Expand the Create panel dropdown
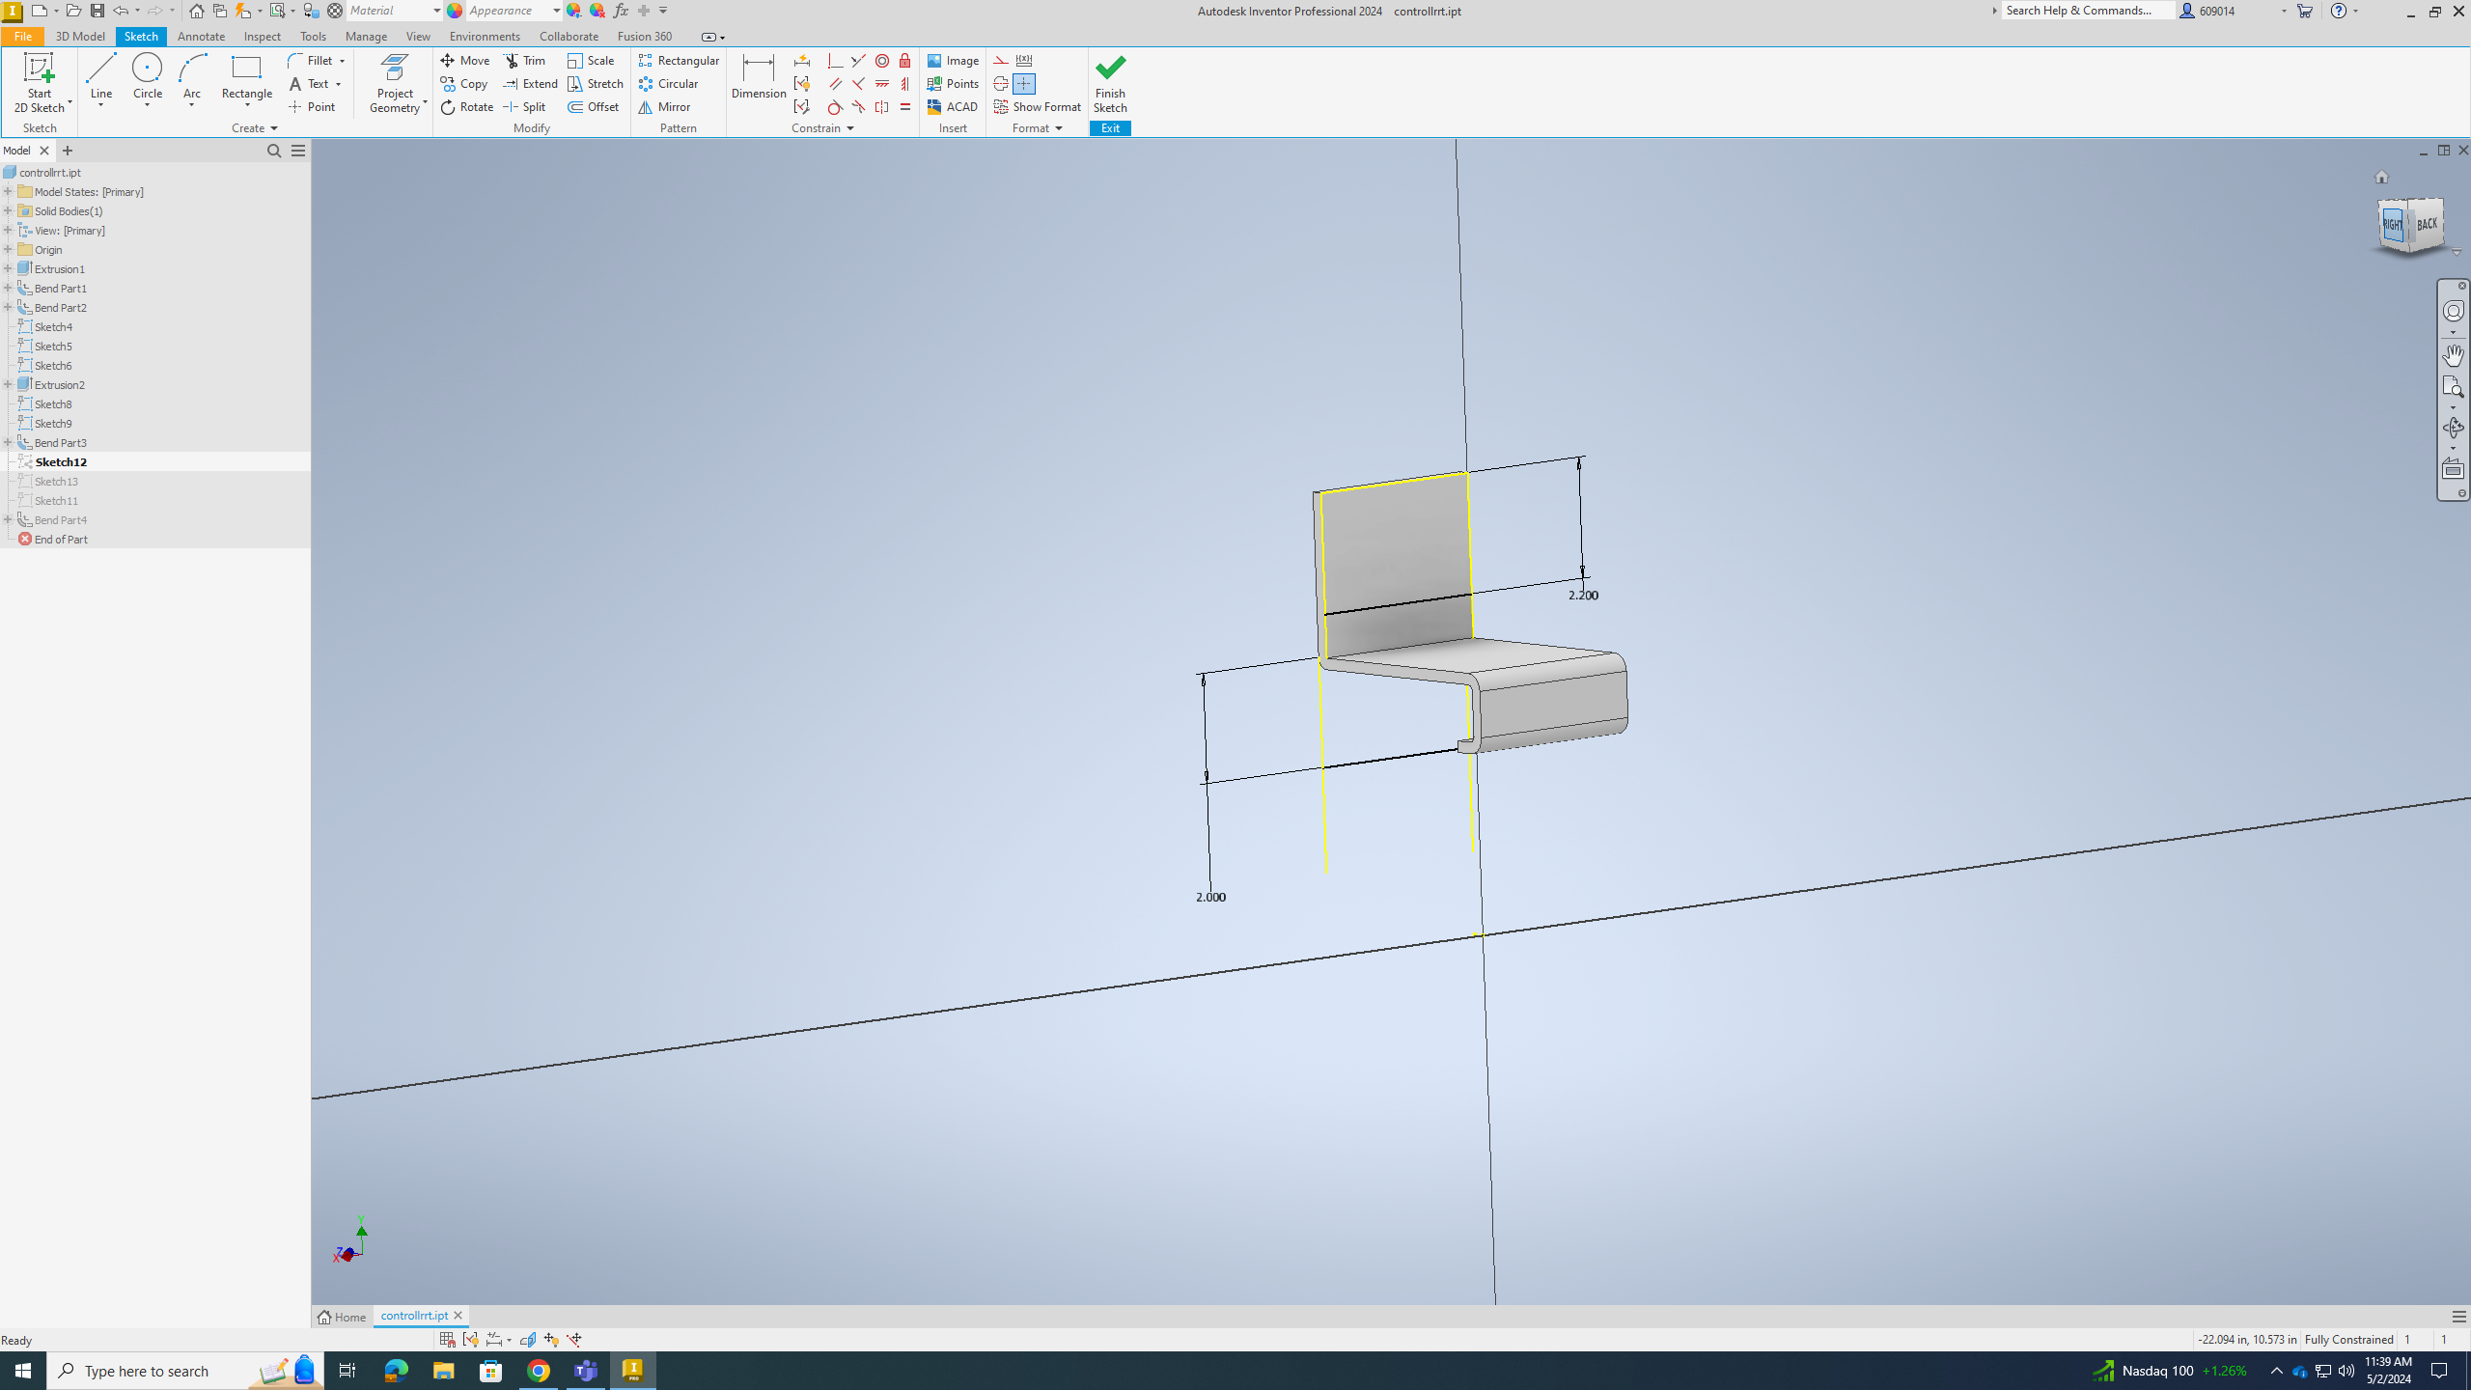Image resolution: width=2471 pixels, height=1390 pixels. 255,128
